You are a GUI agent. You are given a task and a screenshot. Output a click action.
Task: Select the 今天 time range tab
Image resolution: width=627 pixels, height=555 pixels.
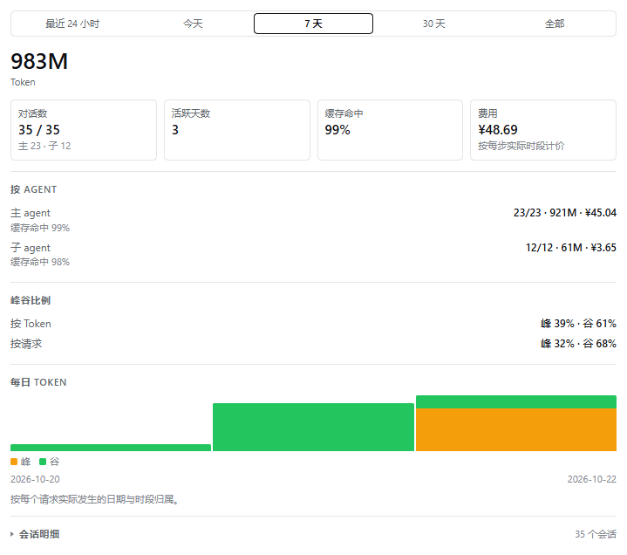coord(193,24)
